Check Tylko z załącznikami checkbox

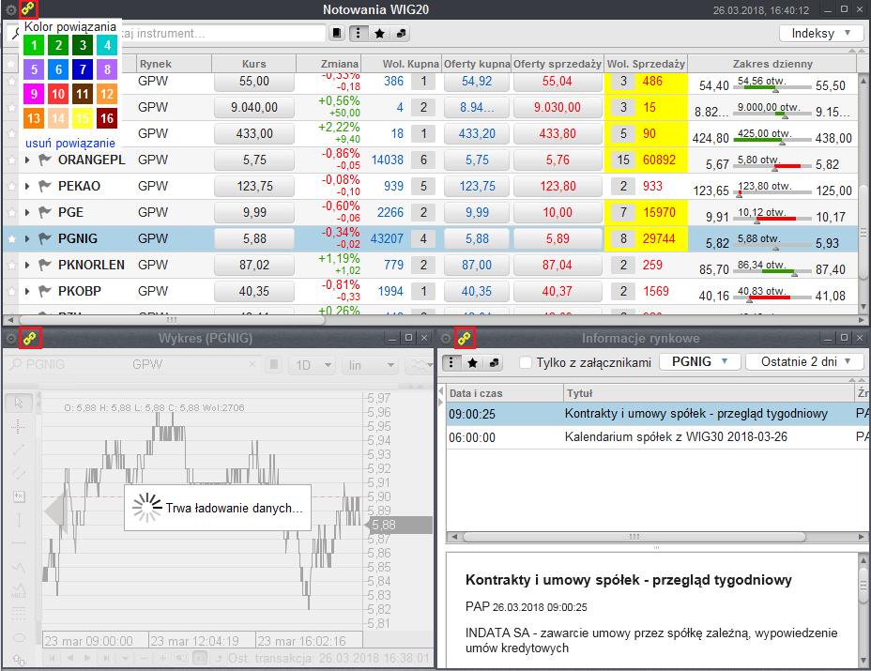(526, 363)
